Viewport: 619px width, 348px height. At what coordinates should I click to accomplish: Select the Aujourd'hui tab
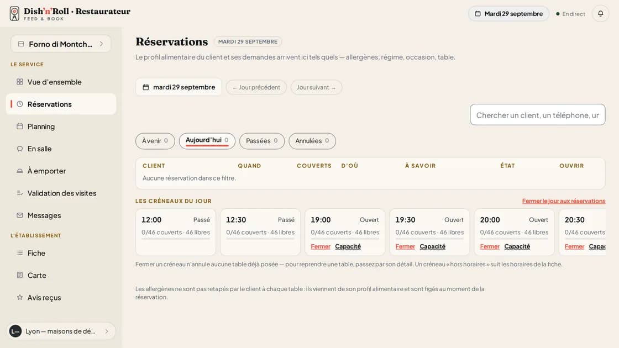click(x=207, y=141)
